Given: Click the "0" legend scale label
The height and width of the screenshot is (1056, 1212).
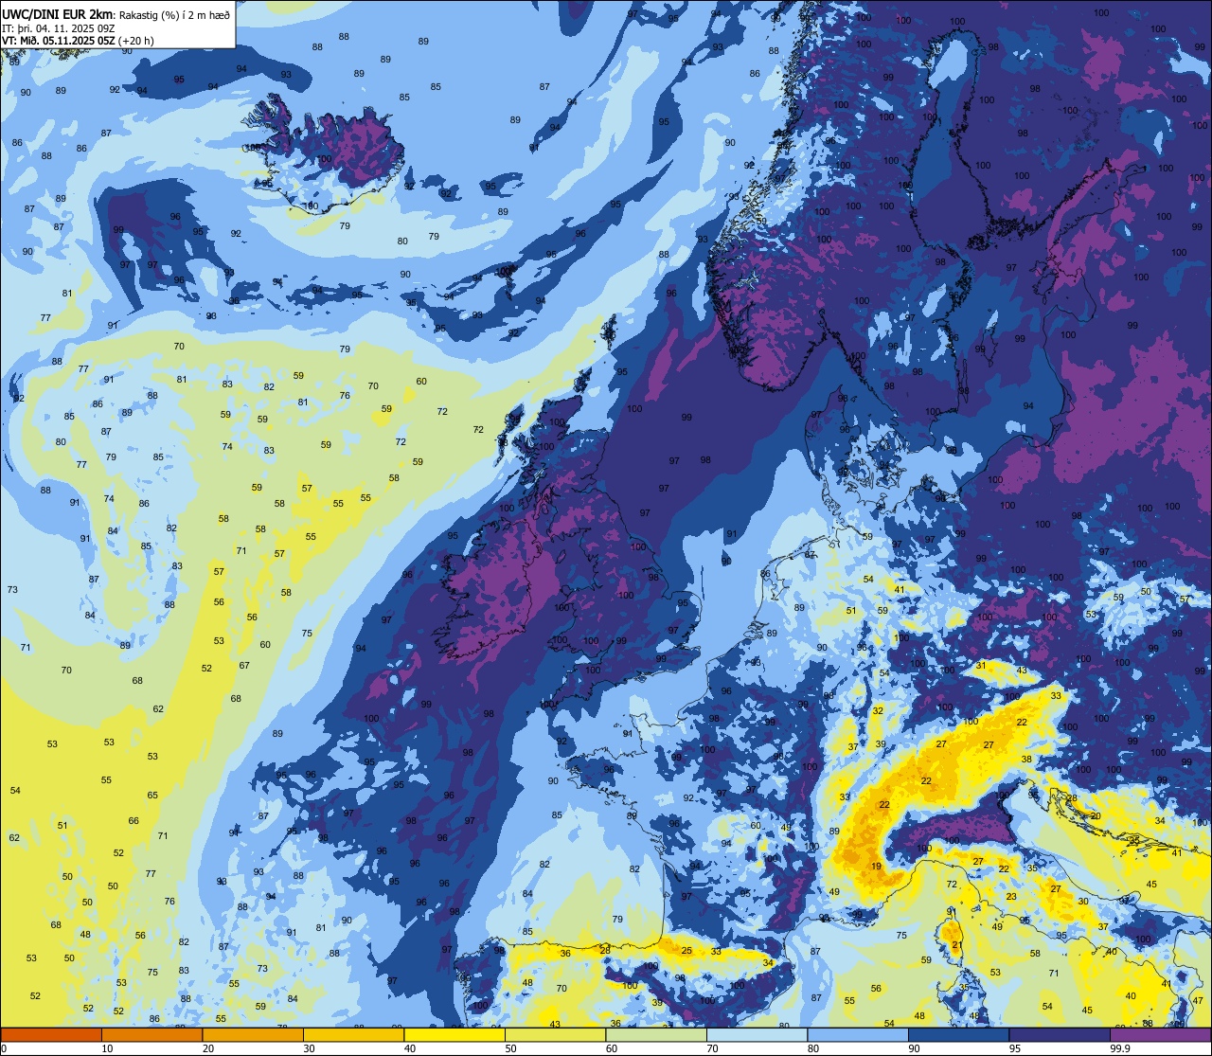Looking at the screenshot, I should [4, 1048].
